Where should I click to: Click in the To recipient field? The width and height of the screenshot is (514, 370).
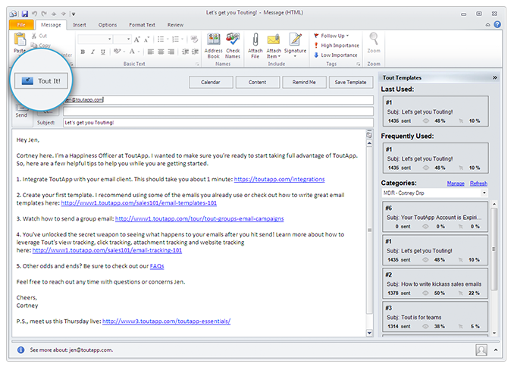pos(218,99)
